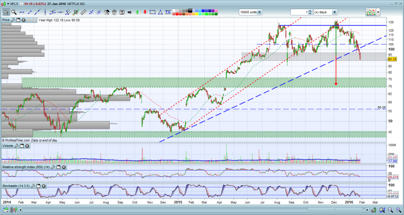Pick the yellow color swatch

(196, 14)
